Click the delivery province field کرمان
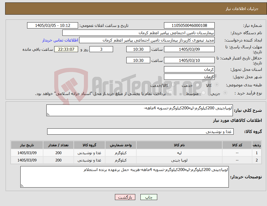Image resolution: width=267 pixels, height=206 pixels. tap(189, 69)
